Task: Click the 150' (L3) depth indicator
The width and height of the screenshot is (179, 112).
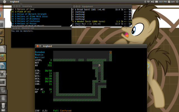Action: (x=41, y=111)
